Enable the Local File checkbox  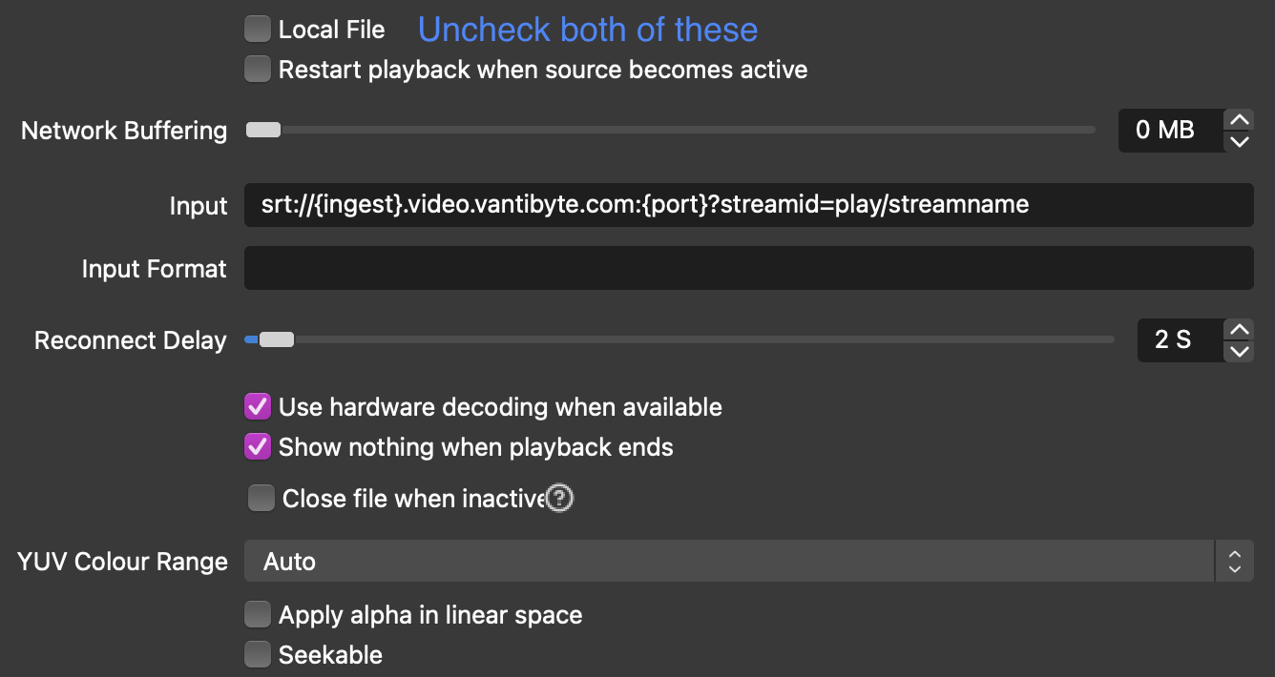(x=257, y=29)
